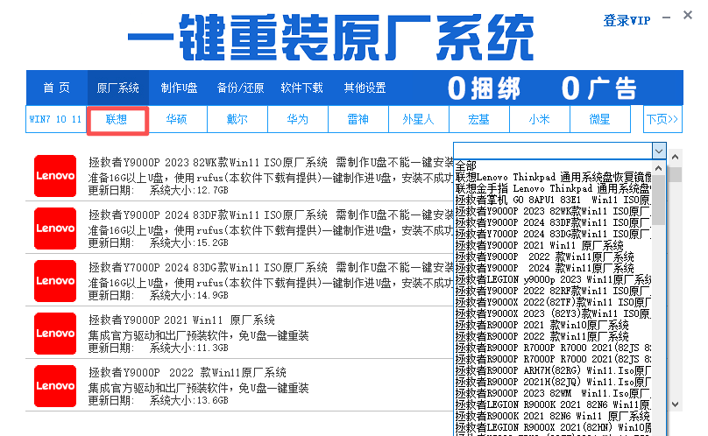Choose 拯救者LEGION R9000K 2021 82N6 option
This screenshot has height=436, width=708.
pos(553,404)
